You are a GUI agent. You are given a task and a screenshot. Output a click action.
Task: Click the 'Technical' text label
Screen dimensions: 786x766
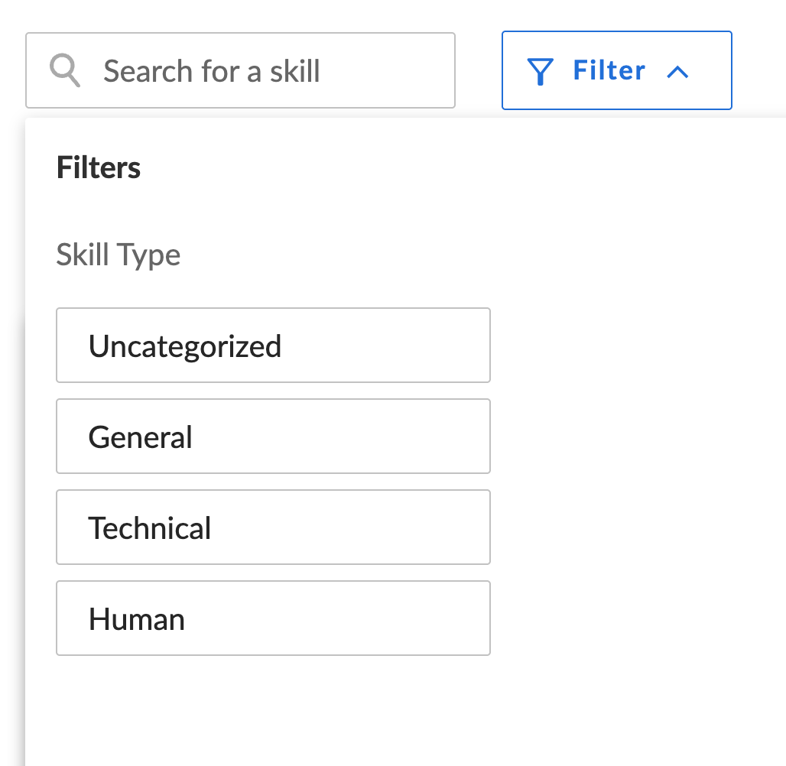pos(150,528)
